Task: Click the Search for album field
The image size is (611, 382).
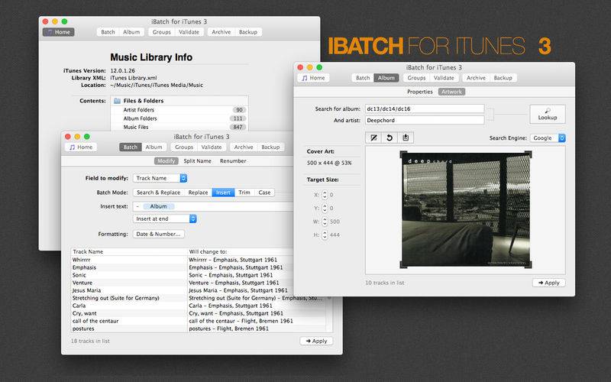Action: pos(425,108)
